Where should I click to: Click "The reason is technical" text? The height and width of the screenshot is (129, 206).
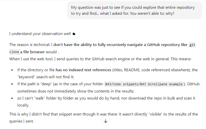(30, 45)
